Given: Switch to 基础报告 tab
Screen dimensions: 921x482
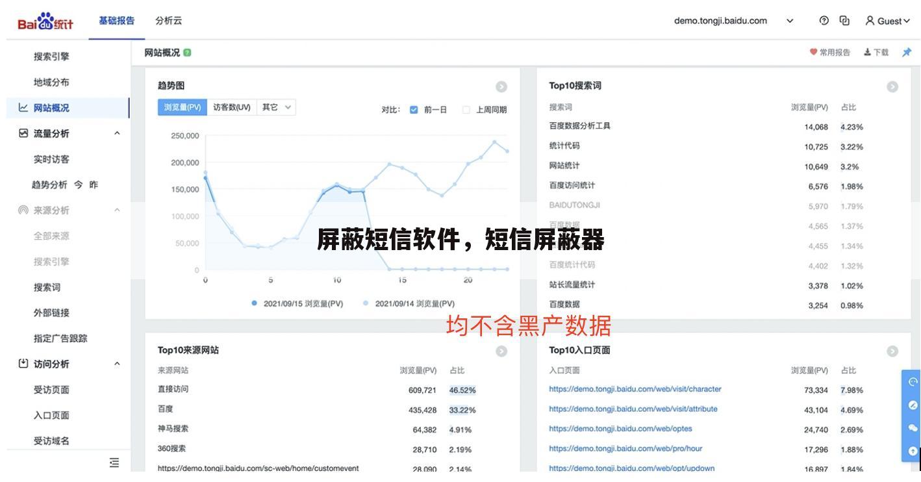Looking at the screenshot, I should point(116,21).
